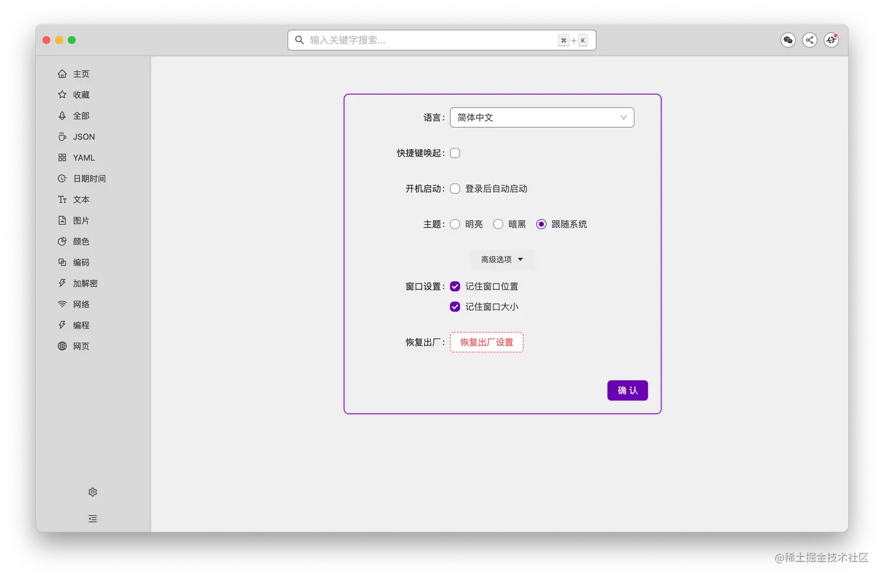Collapse the 高级选项 expander

[502, 259]
